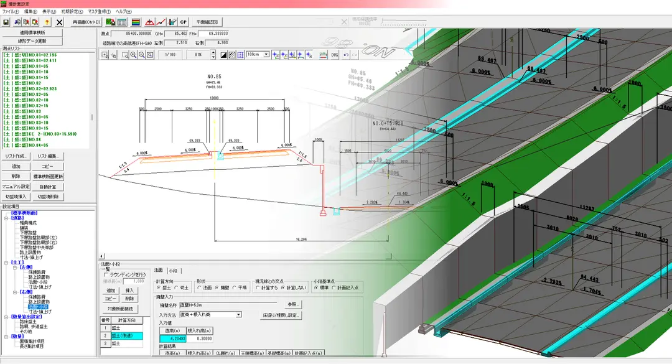This screenshot has width=672, height=364.
Task: Click the blue grid display icon
Action: point(240,55)
